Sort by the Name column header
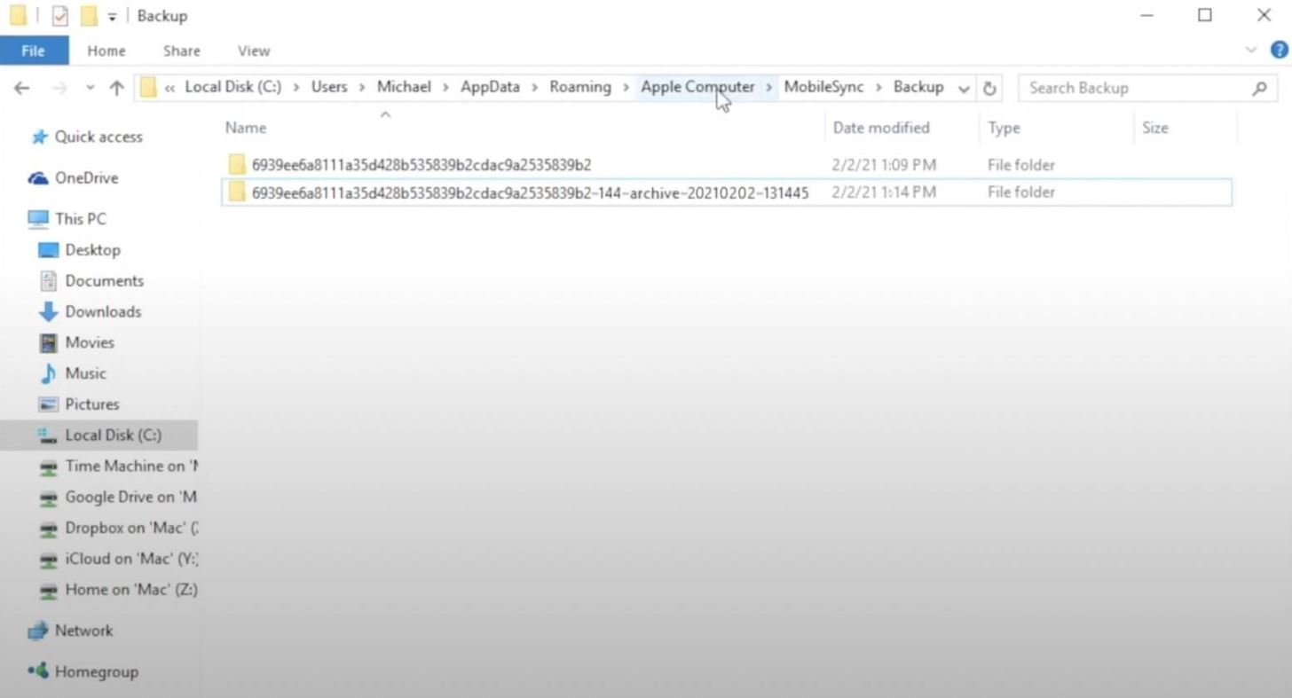This screenshot has height=698, width=1292. tap(246, 128)
